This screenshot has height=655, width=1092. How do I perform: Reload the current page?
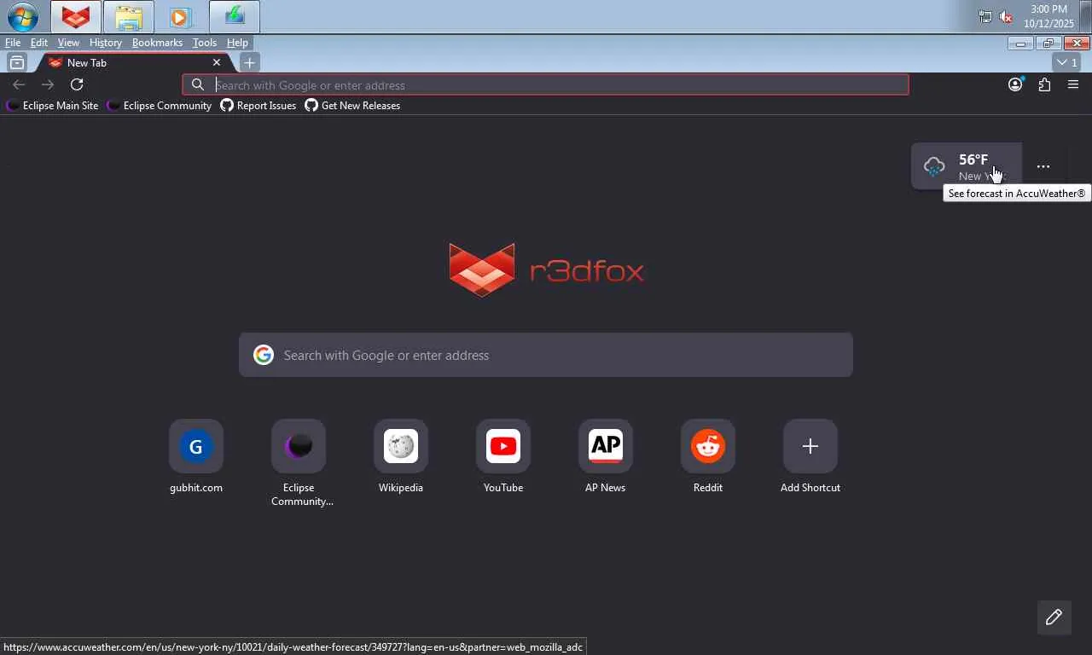point(77,84)
